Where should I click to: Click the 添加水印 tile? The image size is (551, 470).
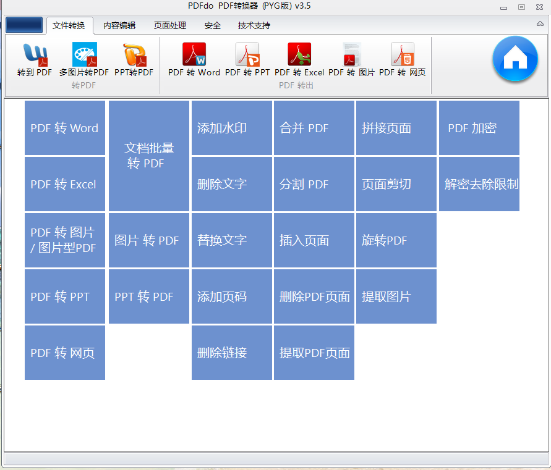click(231, 128)
